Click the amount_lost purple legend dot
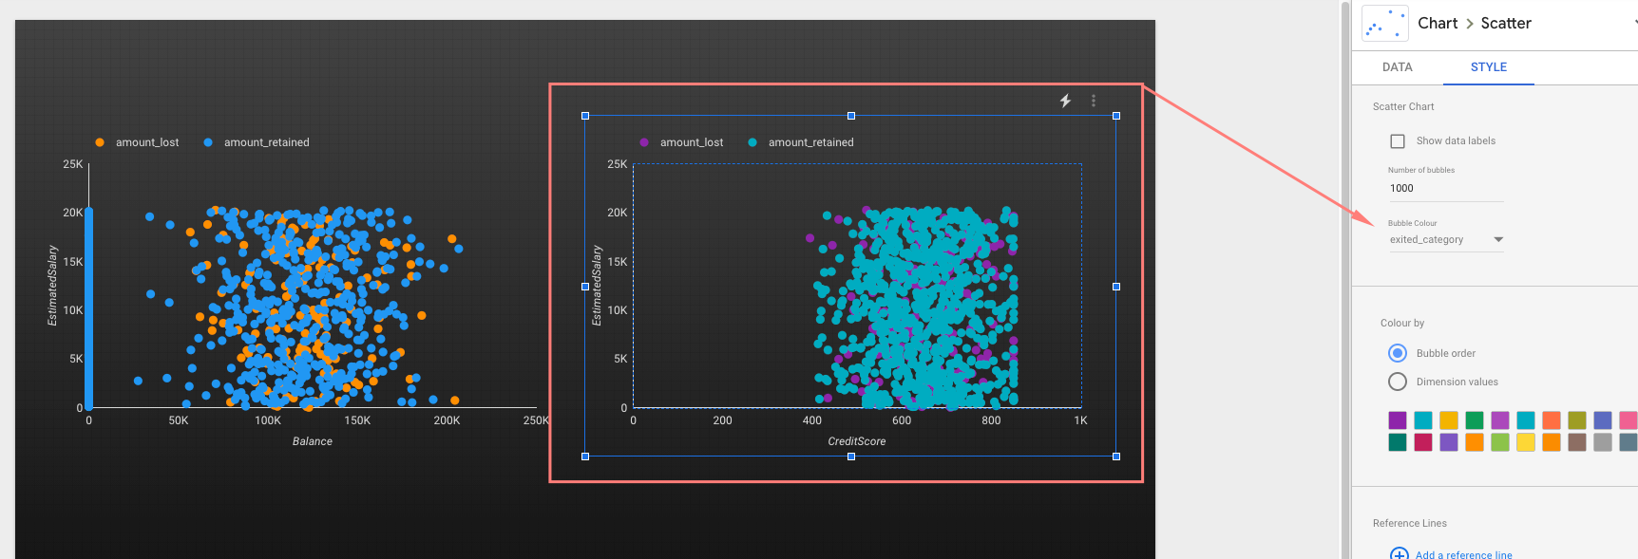 pos(644,142)
